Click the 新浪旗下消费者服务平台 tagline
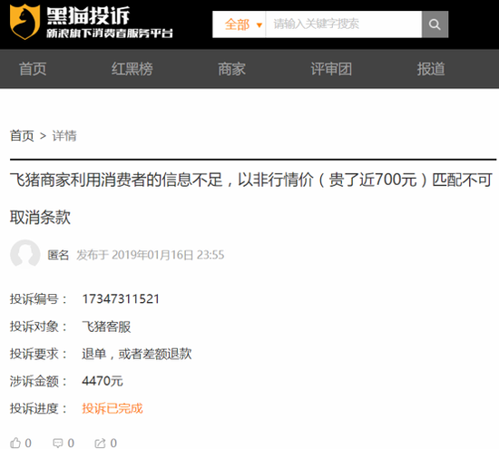 tap(110, 33)
